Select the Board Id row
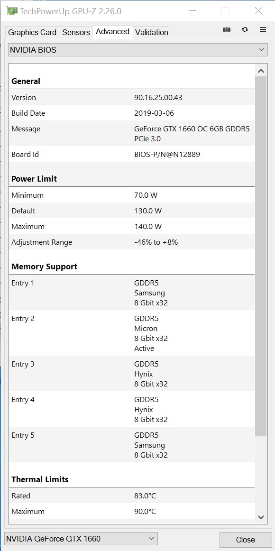The image size is (275, 551). (x=132, y=154)
